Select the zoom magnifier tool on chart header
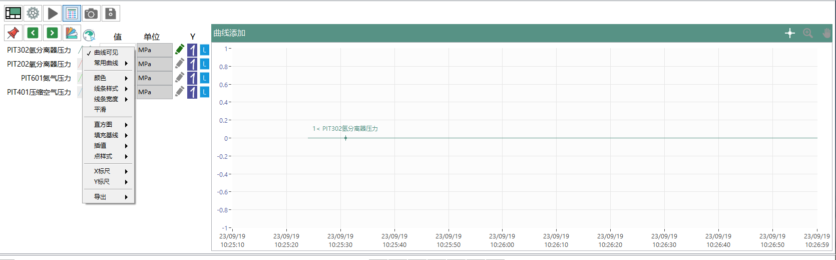The image size is (836, 260). [807, 33]
